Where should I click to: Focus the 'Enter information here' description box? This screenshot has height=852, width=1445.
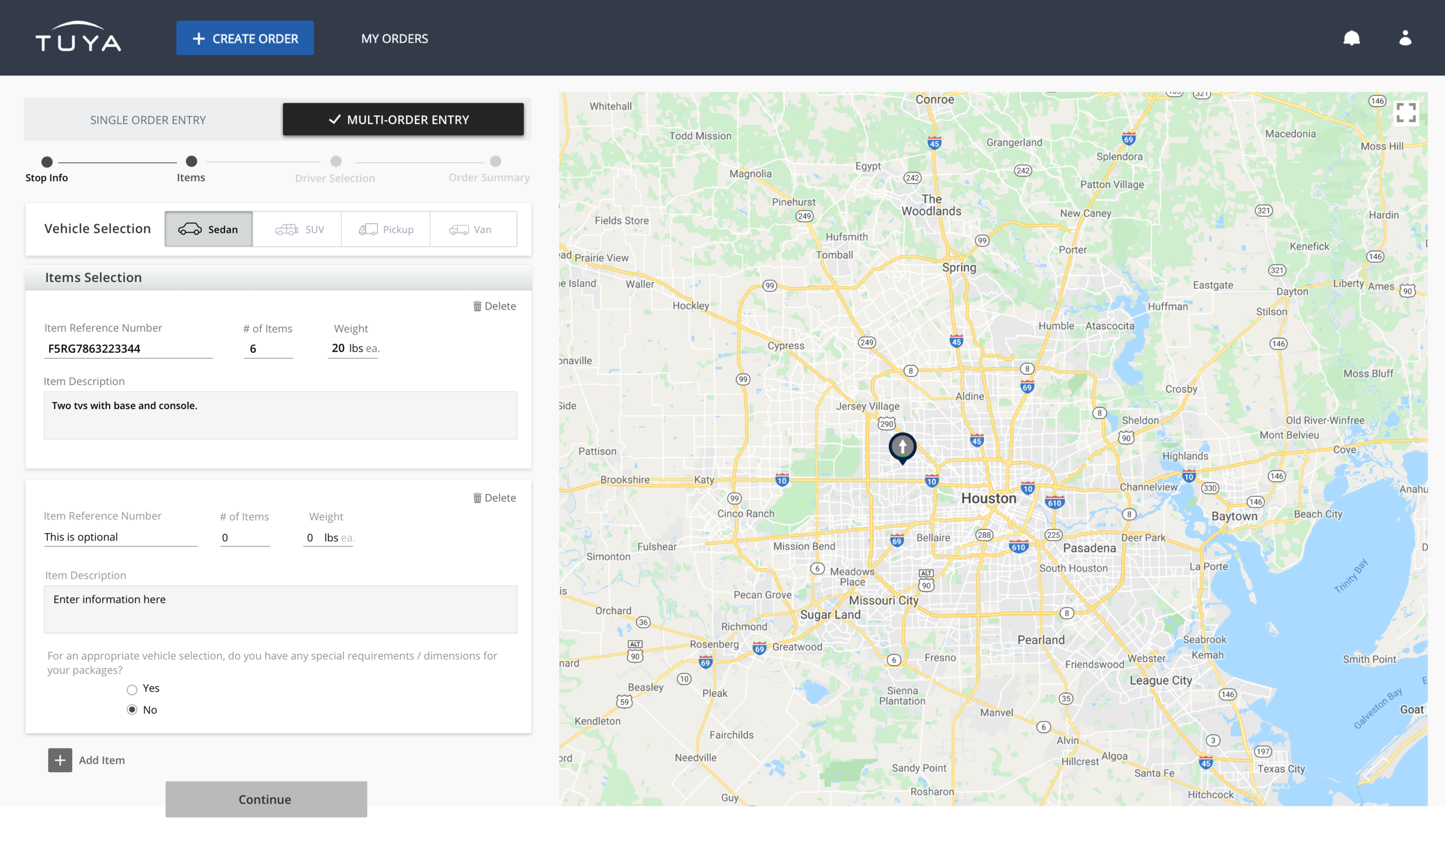tap(280, 609)
